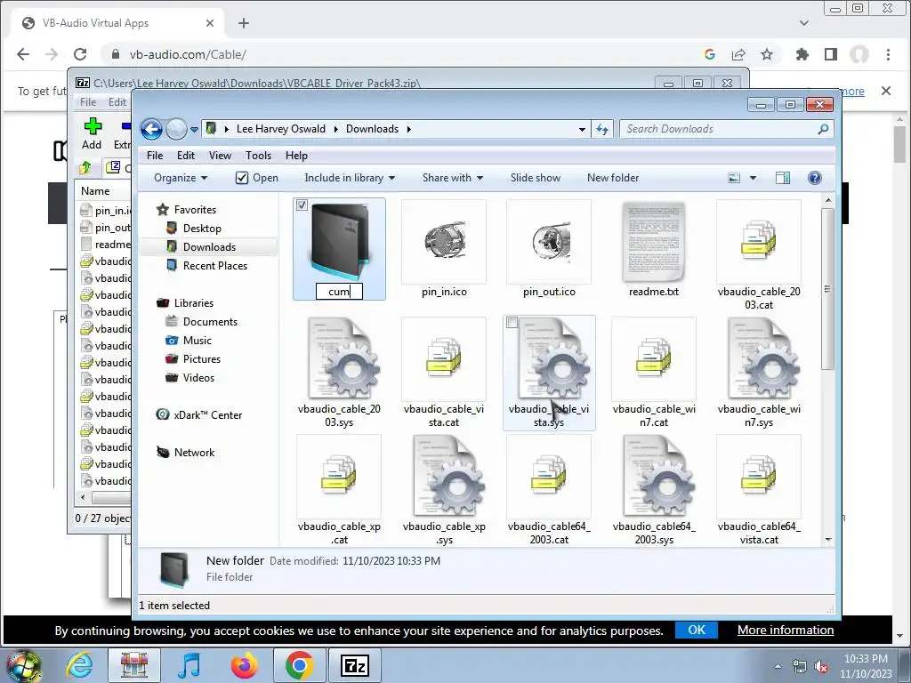Open the View menu in Explorer
Viewport: 911px width, 683px height.
(x=221, y=155)
